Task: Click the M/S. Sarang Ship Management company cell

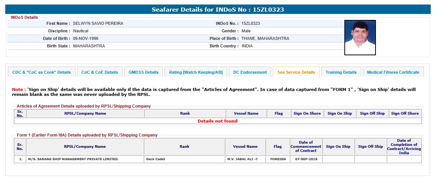Action: (x=73, y=159)
